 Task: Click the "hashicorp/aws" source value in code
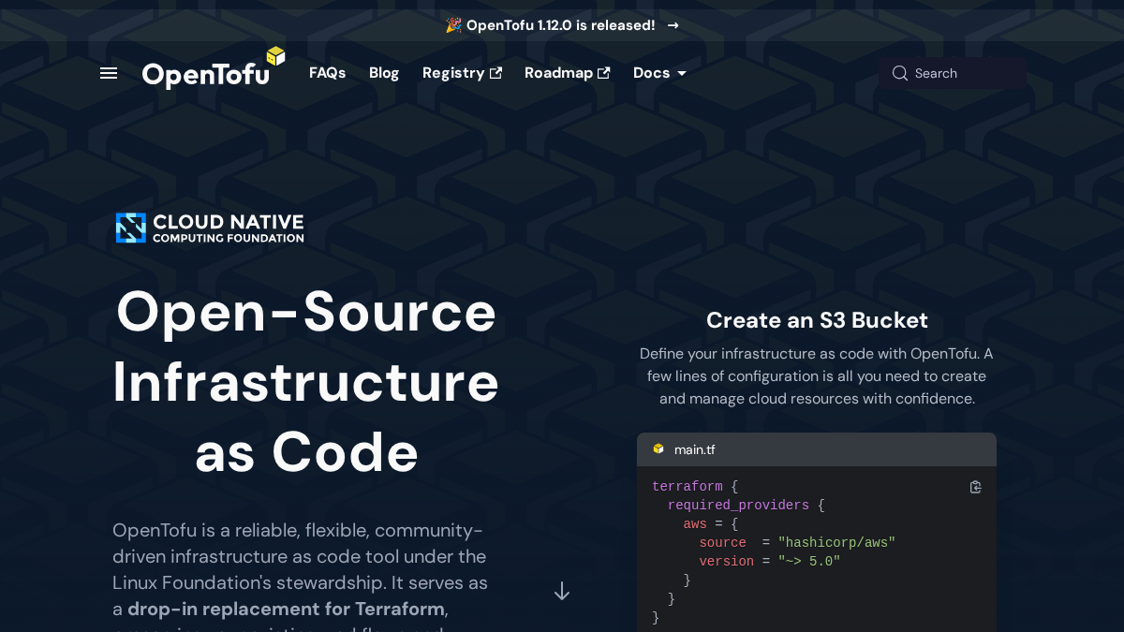coord(836,543)
